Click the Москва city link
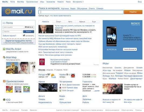144x112 pixels. pyautogui.click(x=42, y=70)
